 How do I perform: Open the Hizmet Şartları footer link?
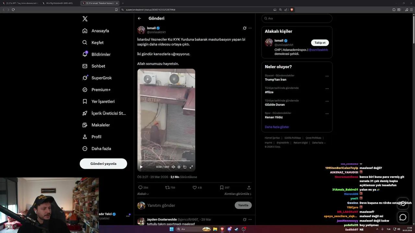(272, 138)
